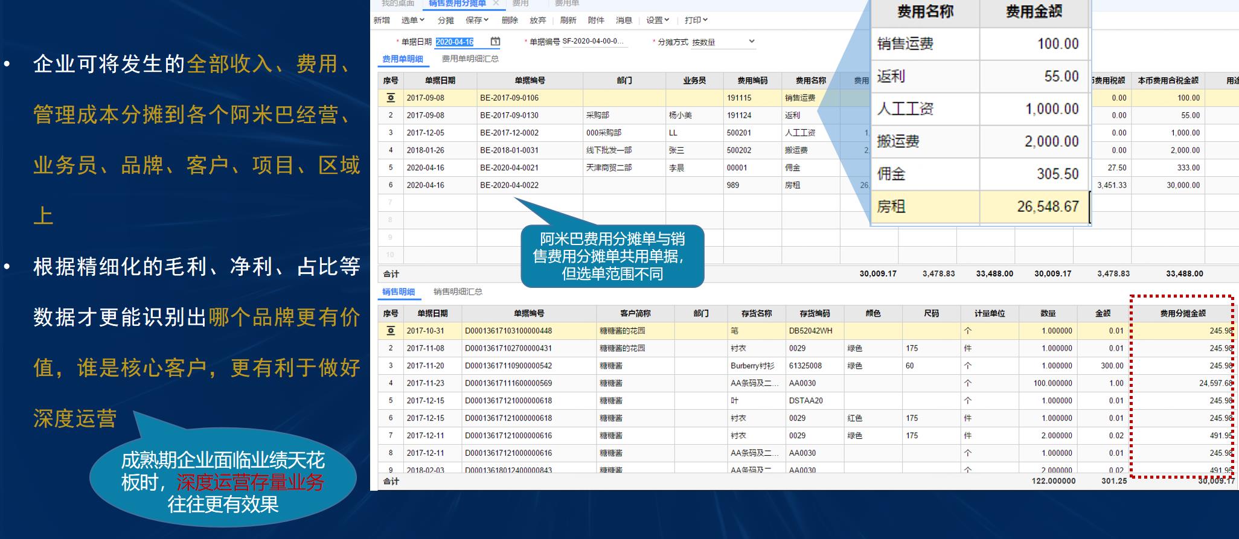This screenshot has height=539, width=1239.
Task: Open the 分摊方式 combo box showing 按数量
Action: click(723, 42)
